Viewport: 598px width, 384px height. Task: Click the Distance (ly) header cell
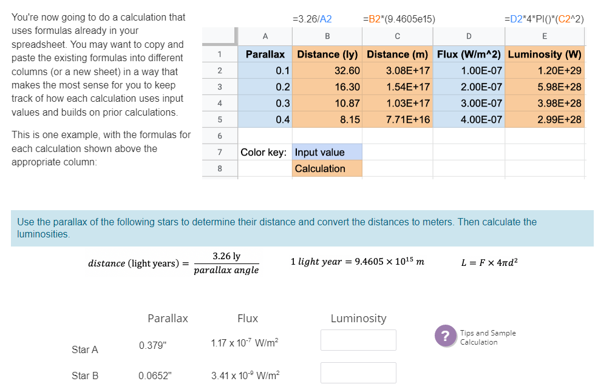click(327, 54)
